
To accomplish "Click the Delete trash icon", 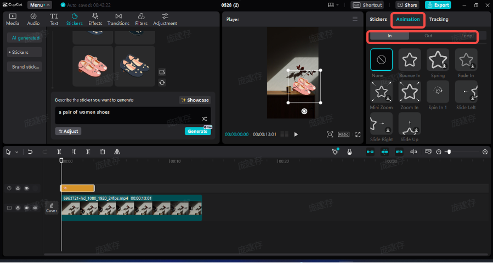I will (x=103, y=152).
